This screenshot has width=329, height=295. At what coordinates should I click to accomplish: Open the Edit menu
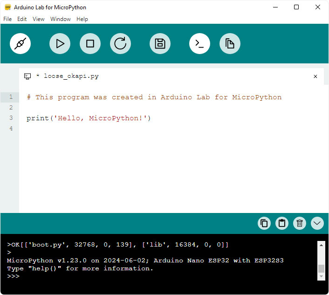[22, 19]
